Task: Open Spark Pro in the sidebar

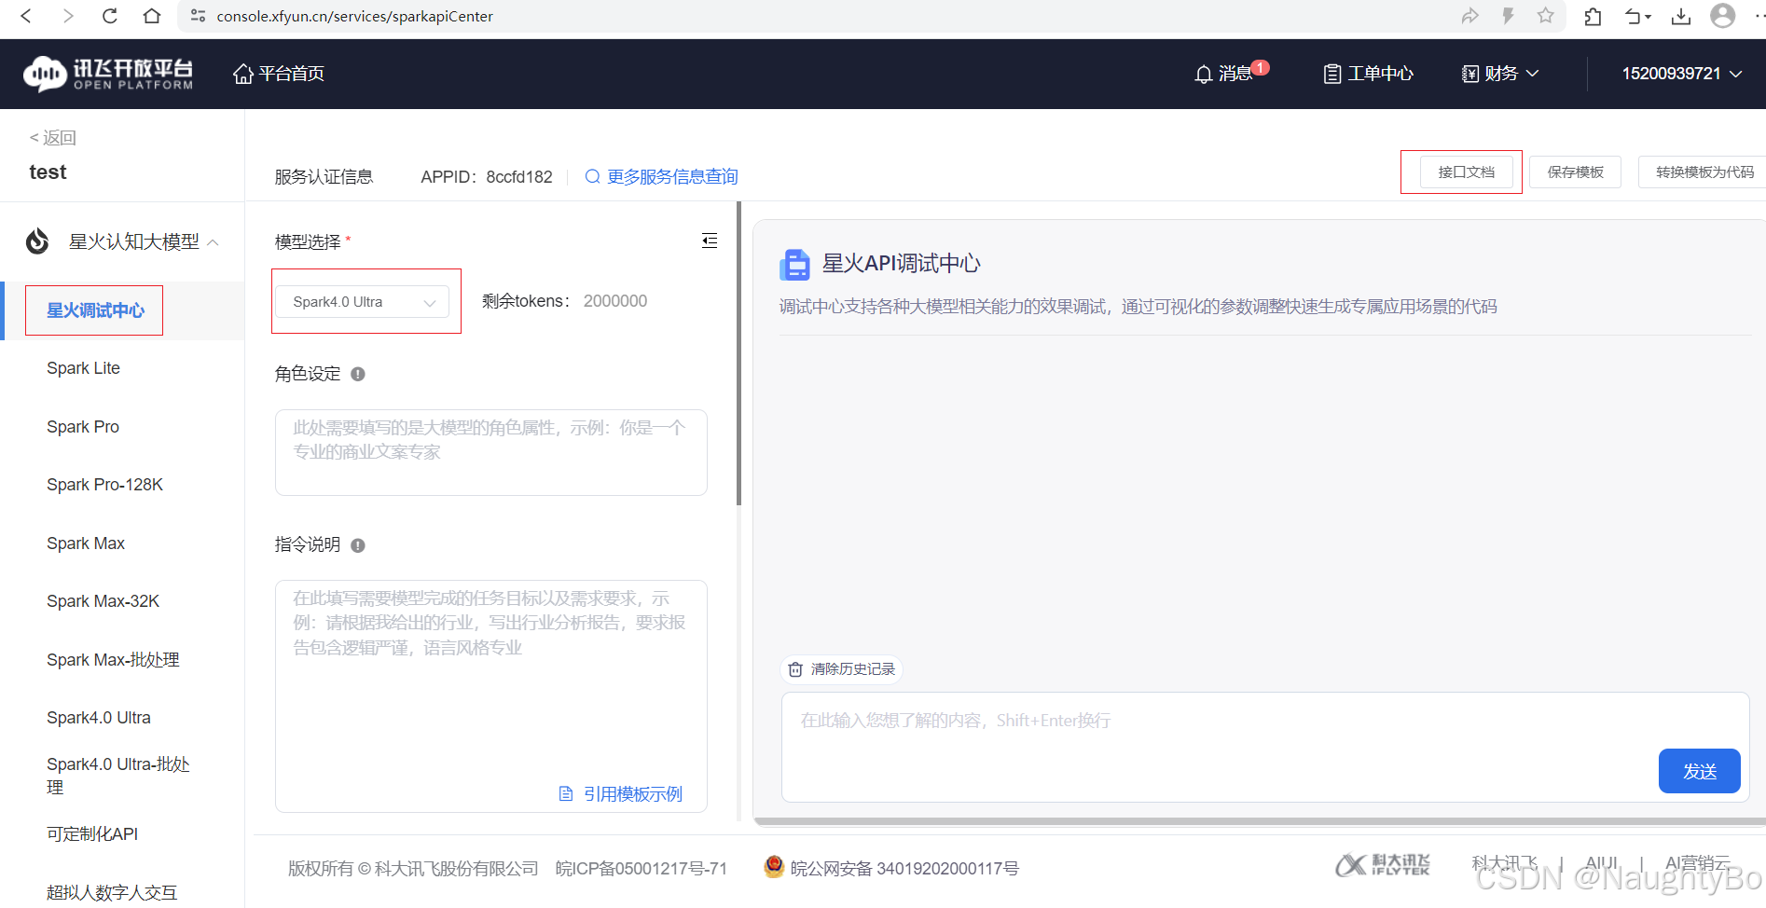Action: [x=83, y=427]
